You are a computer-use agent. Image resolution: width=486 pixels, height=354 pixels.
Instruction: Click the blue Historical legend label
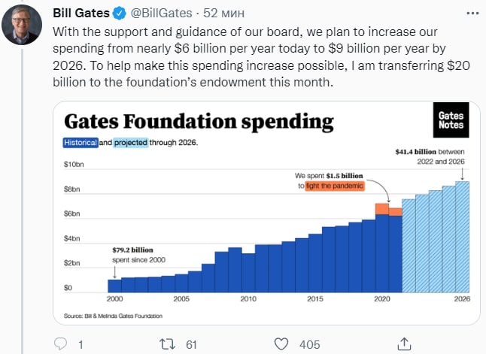click(80, 143)
